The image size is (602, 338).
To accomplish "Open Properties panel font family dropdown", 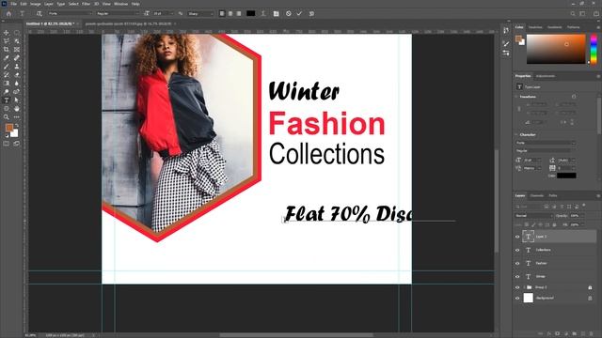I will point(574,143).
